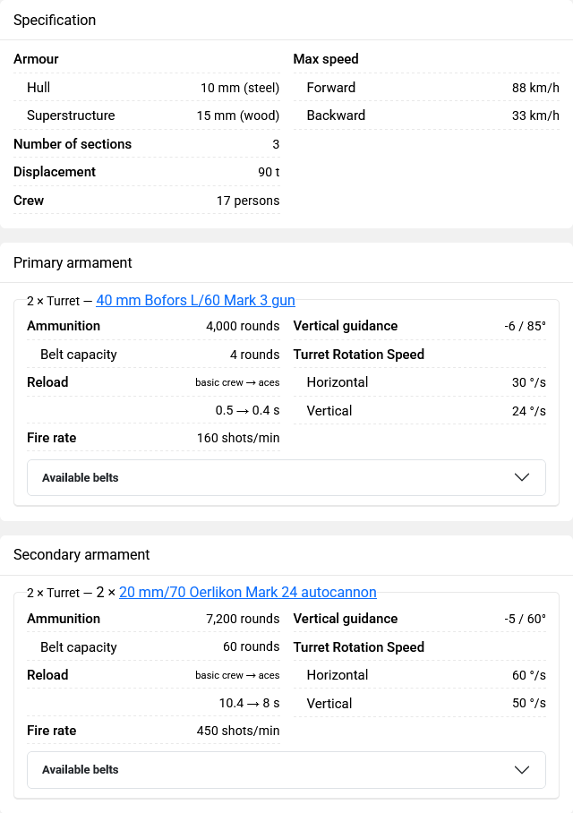Expand Available belts under Secondary armament
The width and height of the screenshot is (573, 813).
[286, 770]
